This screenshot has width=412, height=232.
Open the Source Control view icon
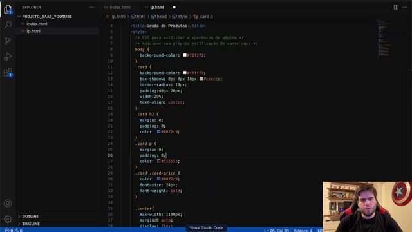8,41
